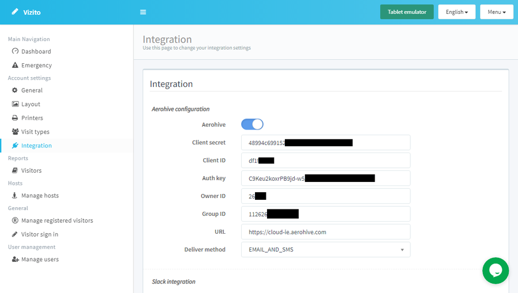Open Manage registered visitors page
Image resolution: width=518 pixels, height=293 pixels.
[x=56, y=220]
